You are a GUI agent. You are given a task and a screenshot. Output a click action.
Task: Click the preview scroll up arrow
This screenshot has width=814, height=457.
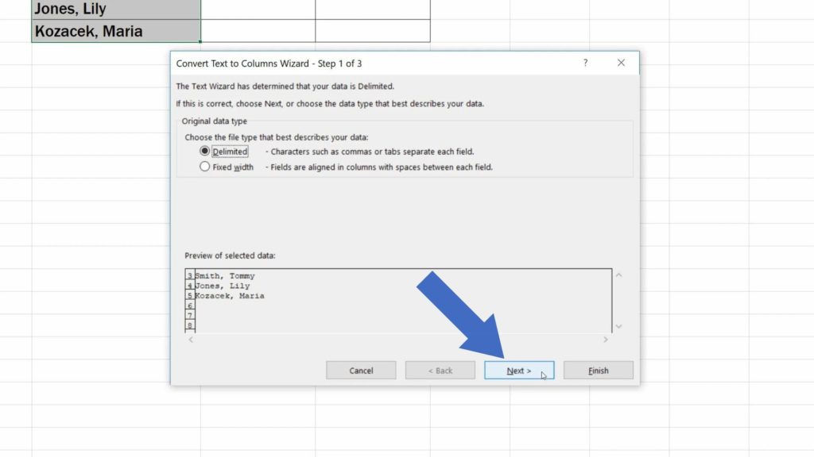[618, 275]
